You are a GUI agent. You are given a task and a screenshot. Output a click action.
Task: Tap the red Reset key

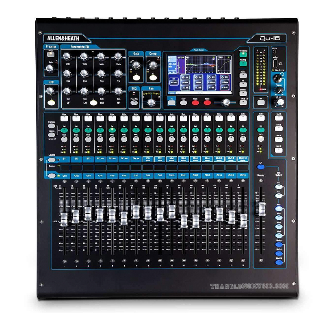click(x=207, y=103)
